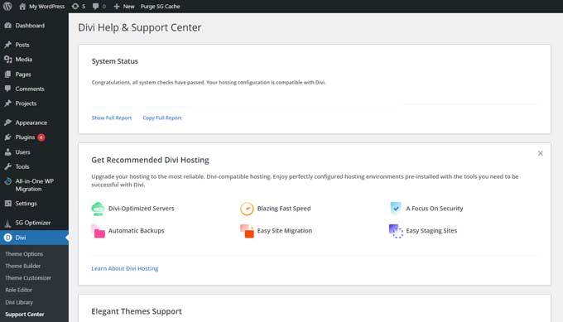This screenshot has height=322, width=563.
Task: Follow Learn About Divi Hosting link
Action: 124,268
